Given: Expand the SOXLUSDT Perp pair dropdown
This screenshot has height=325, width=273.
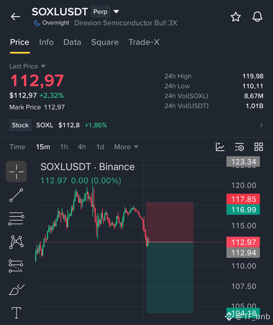Looking at the screenshot, I should pos(116,12).
